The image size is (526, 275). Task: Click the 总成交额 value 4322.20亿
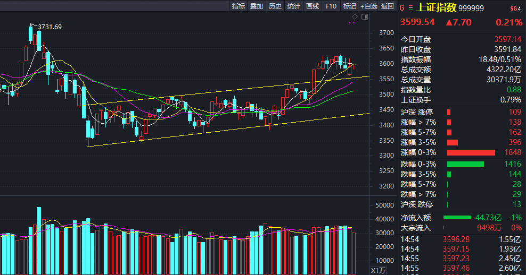pyautogui.click(x=504, y=70)
